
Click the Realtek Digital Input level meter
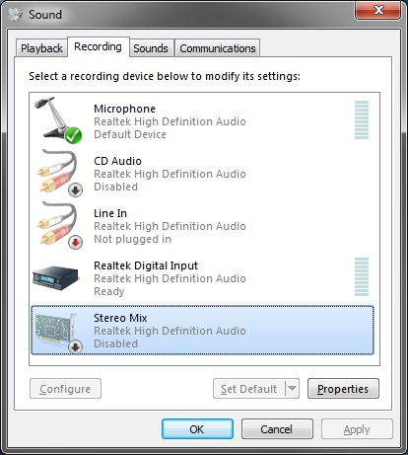362,277
